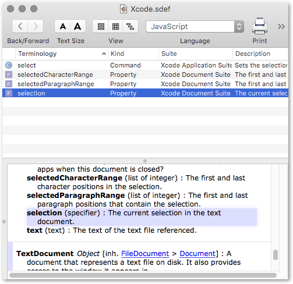Viewport: 293px width, 284px height.
Task: Go back with the Back arrow button
Action: click(x=20, y=26)
